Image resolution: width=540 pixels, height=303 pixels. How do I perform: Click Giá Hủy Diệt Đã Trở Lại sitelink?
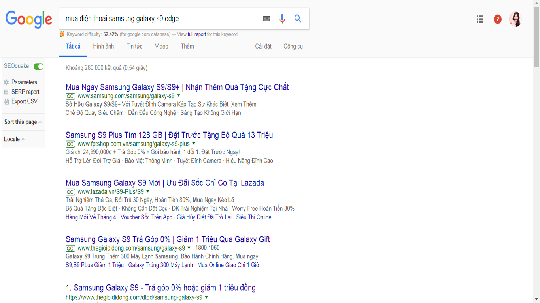(204, 217)
